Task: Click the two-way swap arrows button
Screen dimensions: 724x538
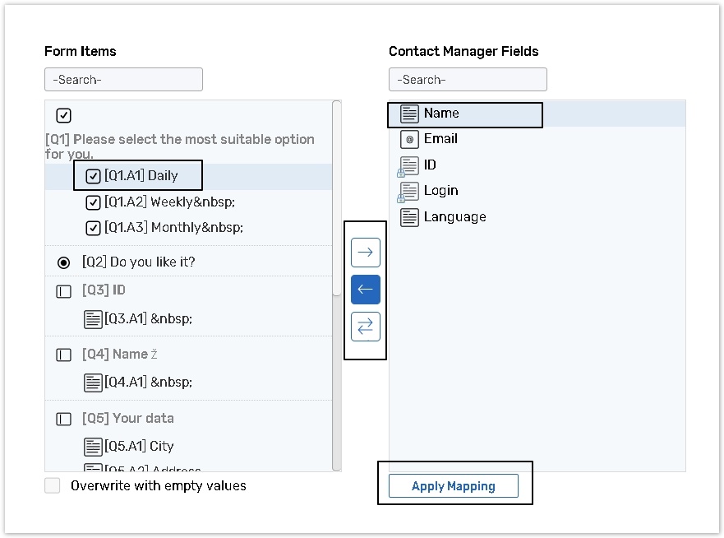Action: 366,327
